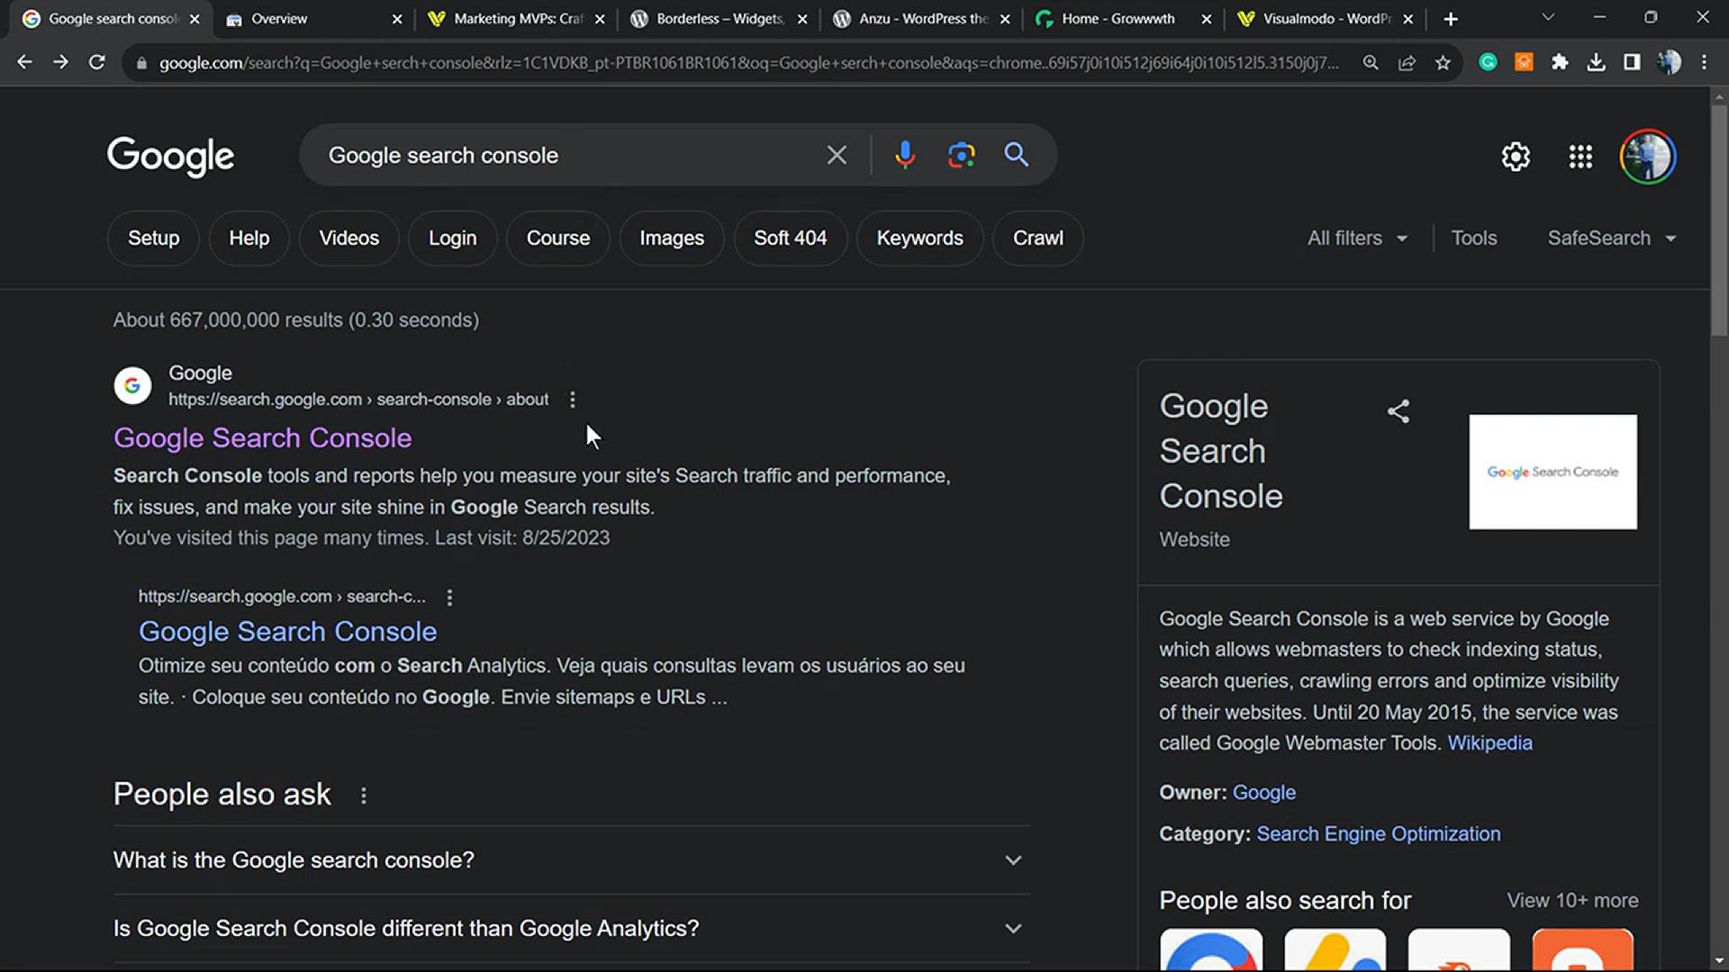Open the Chrome profile avatar in the toolbar
Image resolution: width=1729 pixels, height=972 pixels.
pos(1669,62)
